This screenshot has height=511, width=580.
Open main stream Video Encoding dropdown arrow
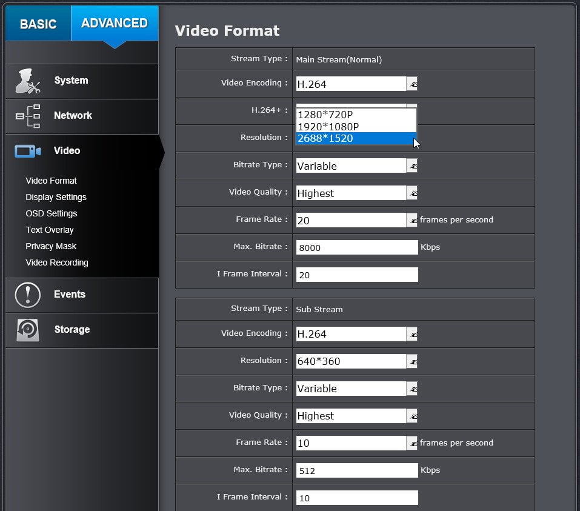(x=412, y=84)
